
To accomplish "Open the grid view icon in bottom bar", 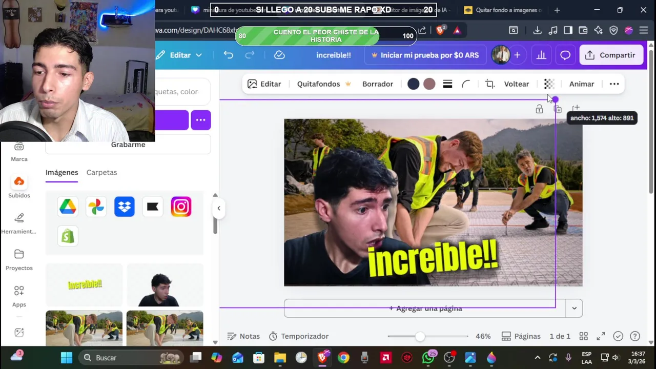I will tap(583, 336).
